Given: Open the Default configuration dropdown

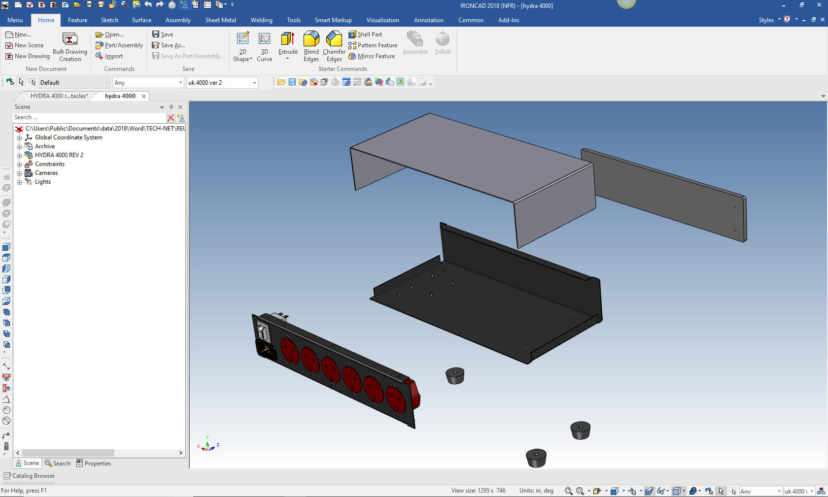Looking at the screenshot, I should click(106, 83).
